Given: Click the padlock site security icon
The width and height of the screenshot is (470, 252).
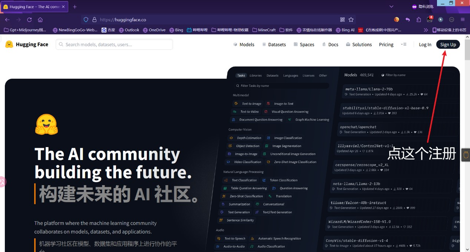Looking at the screenshot, I should (x=94, y=20).
